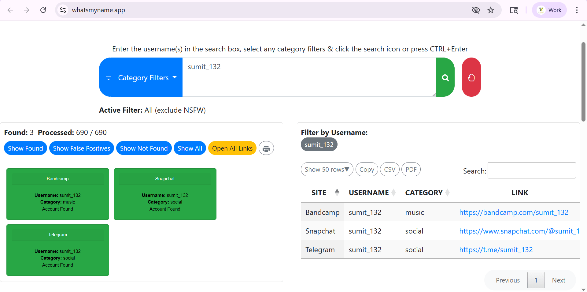The width and height of the screenshot is (587, 292).
Task: Toggle the sumit_132 username filter chip
Action: [x=319, y=144]
